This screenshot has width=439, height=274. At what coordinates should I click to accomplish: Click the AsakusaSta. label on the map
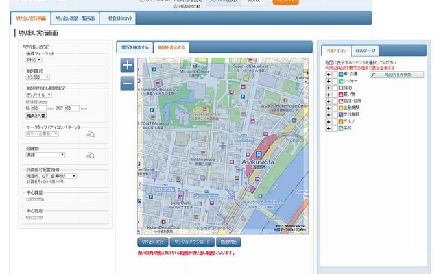tap(259, 162)
